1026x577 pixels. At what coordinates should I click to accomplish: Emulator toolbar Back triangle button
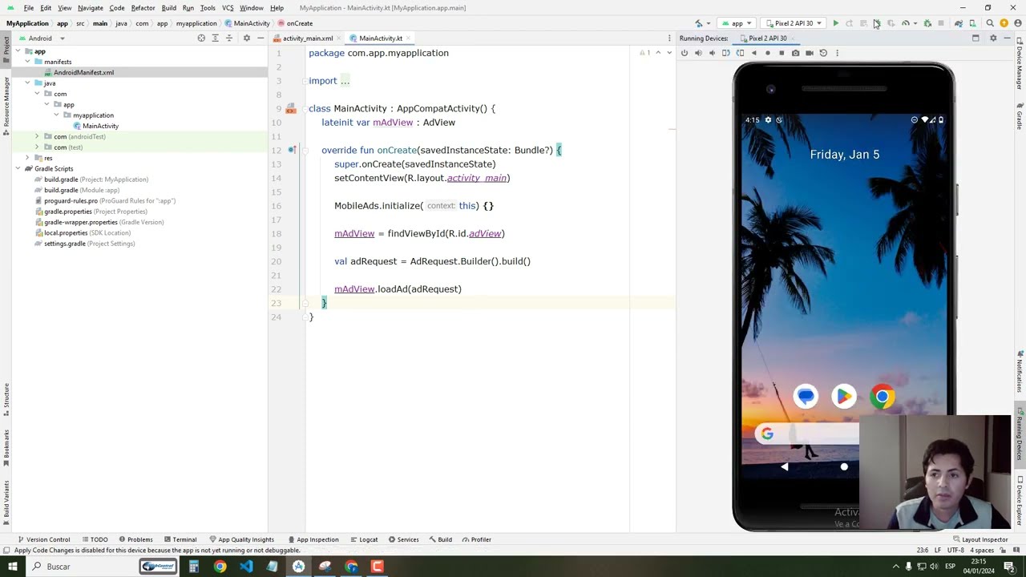click(x=753, y=53)
